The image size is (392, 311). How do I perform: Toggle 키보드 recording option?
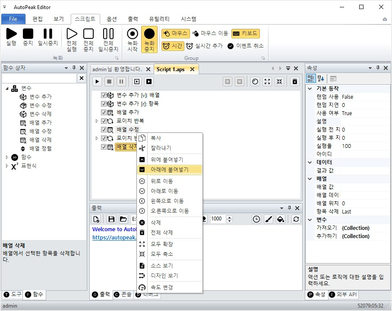[x=246, y=33]
